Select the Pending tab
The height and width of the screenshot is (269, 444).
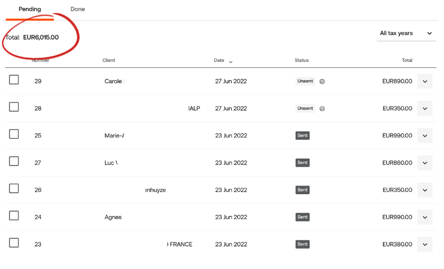pos(30,9)
